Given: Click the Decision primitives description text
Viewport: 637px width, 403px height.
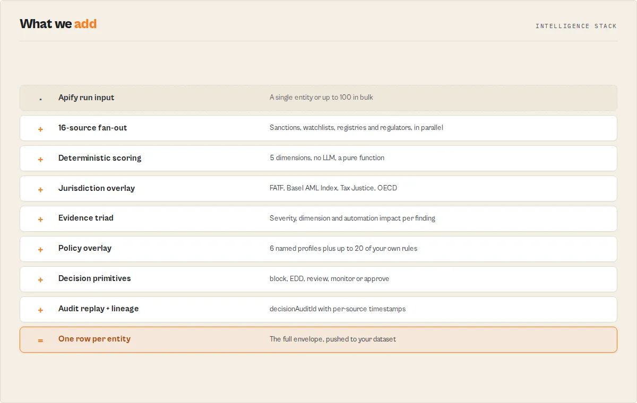Looking at the screenshot, I should pos(329,278).
